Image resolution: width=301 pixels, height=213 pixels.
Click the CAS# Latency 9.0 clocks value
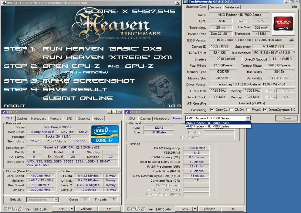[196, 157]
